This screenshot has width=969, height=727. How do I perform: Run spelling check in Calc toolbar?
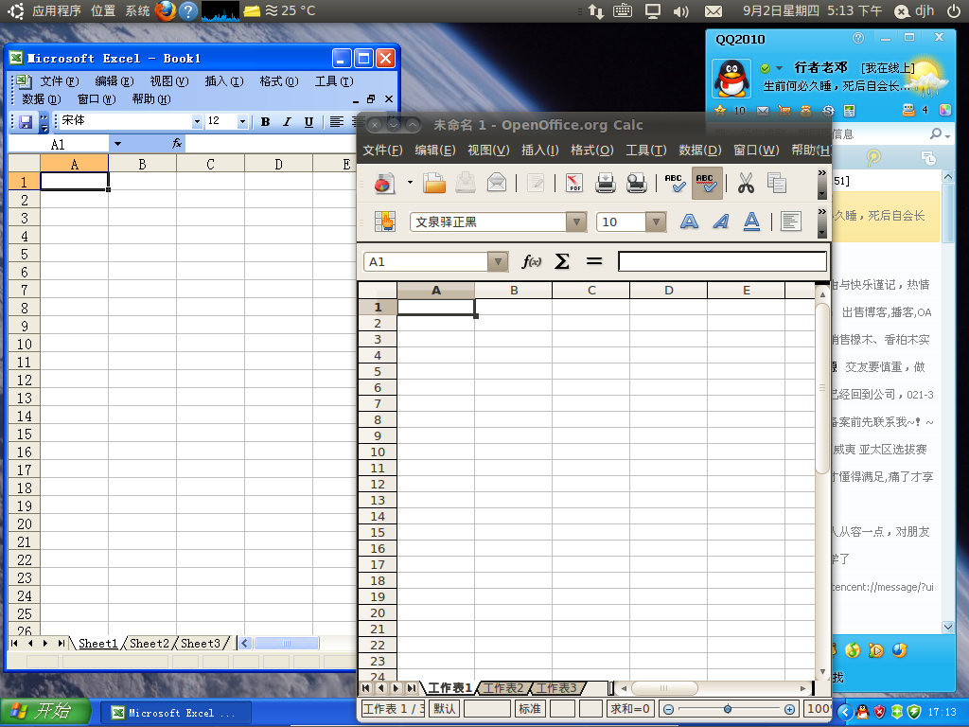[674, 183]
